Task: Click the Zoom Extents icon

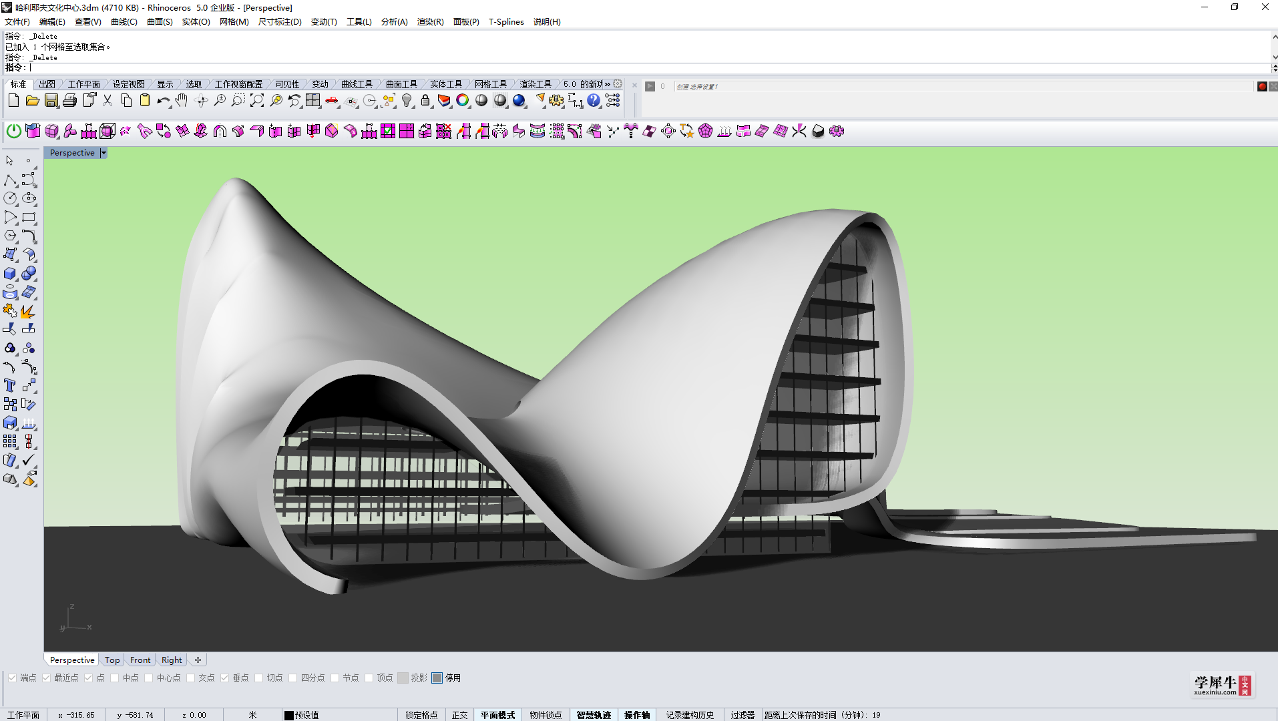Action: click(257, 101)
